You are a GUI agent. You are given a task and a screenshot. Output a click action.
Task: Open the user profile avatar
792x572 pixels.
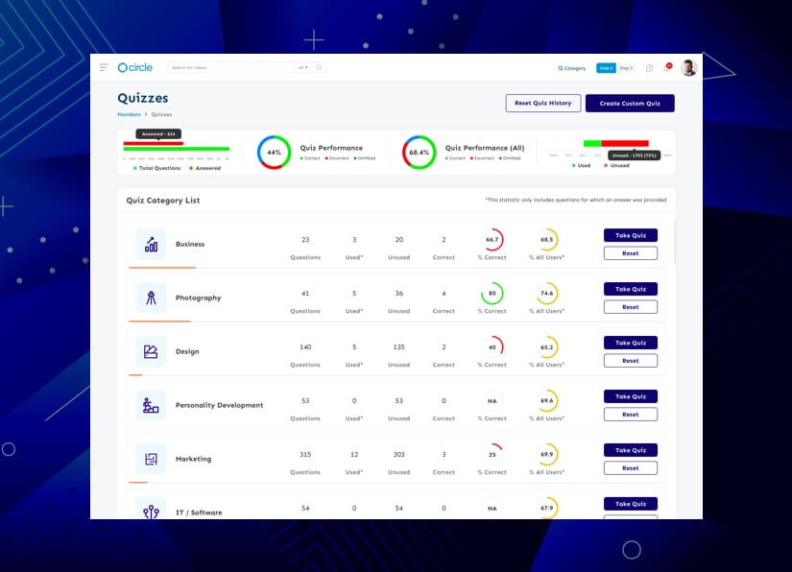(688, 68)
